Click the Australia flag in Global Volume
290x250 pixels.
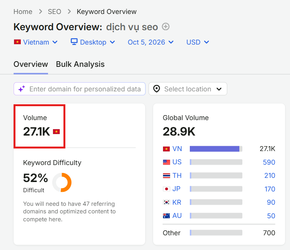coord(166,216)
